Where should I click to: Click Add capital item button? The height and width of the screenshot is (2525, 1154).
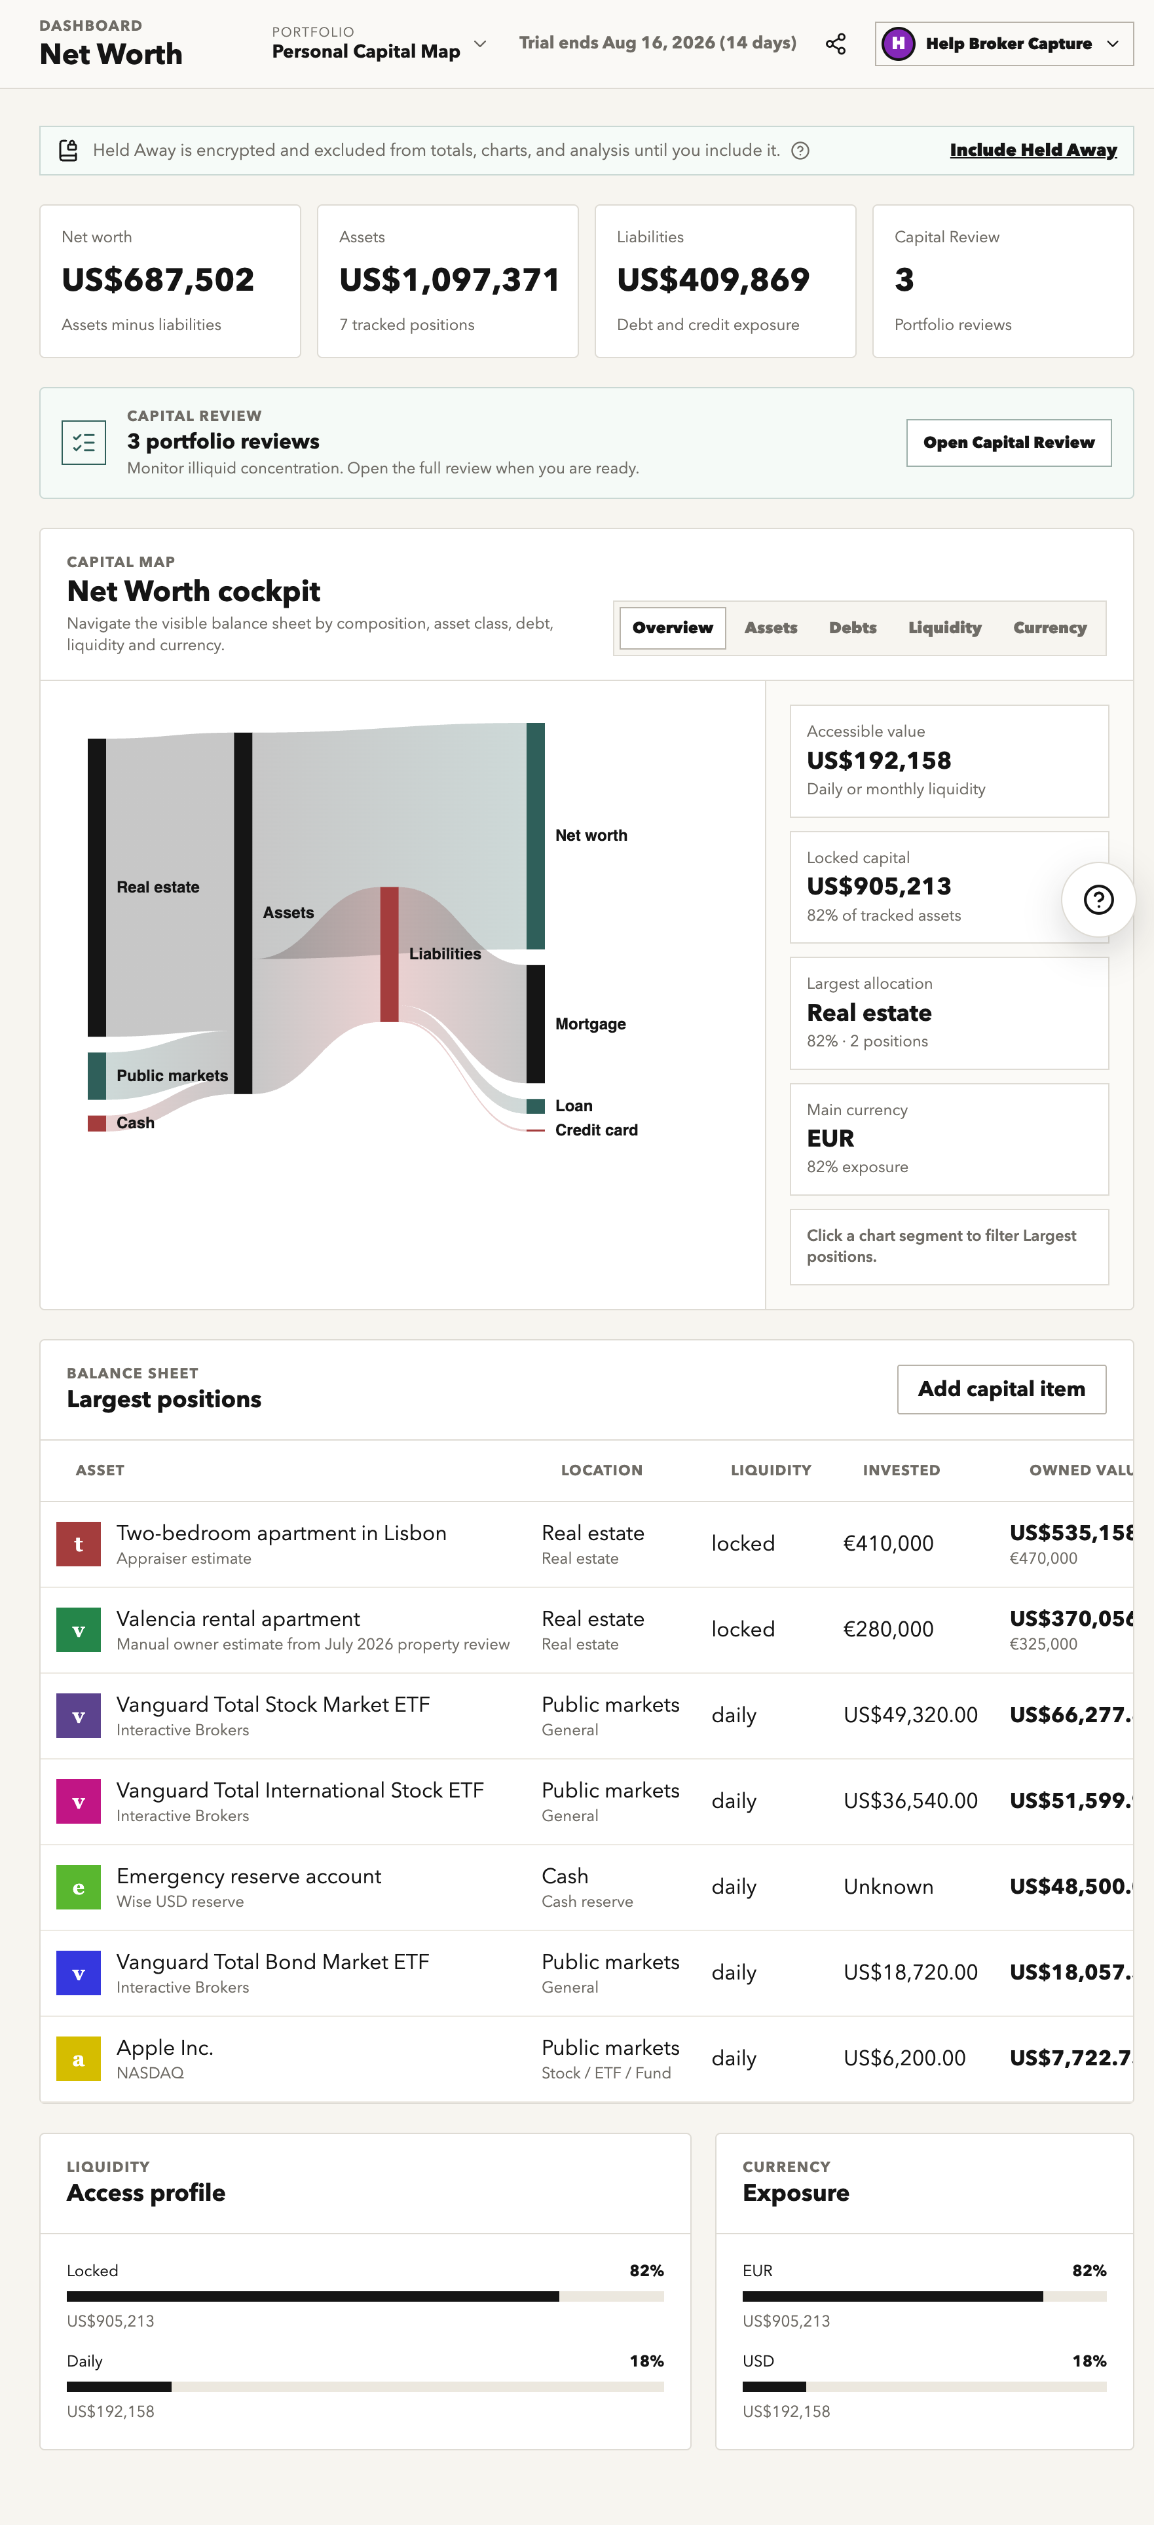click(1001, 1389)
